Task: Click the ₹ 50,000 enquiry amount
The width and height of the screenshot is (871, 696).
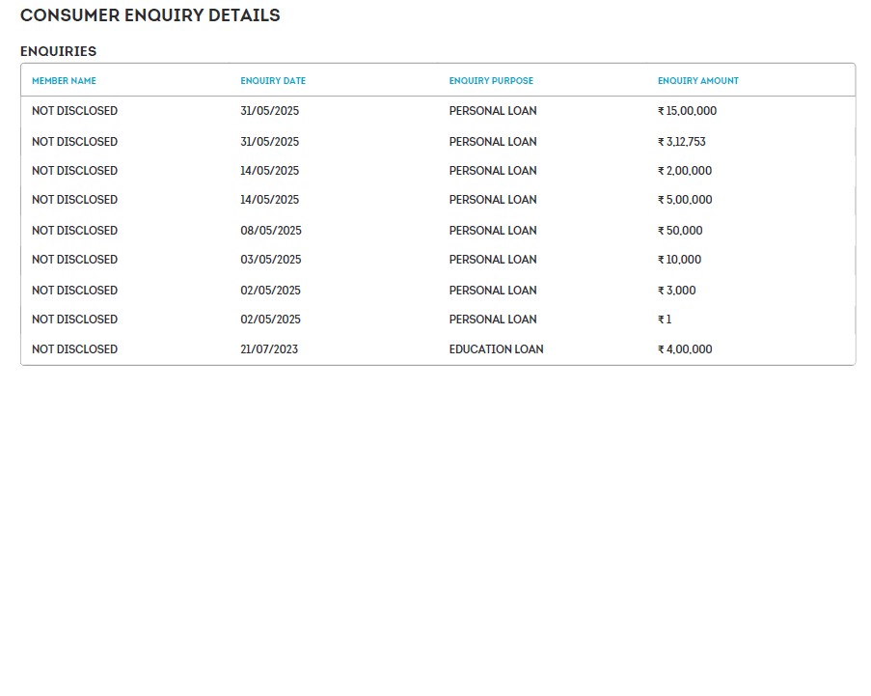Action: pyautogui.click(x=680, y=231)
